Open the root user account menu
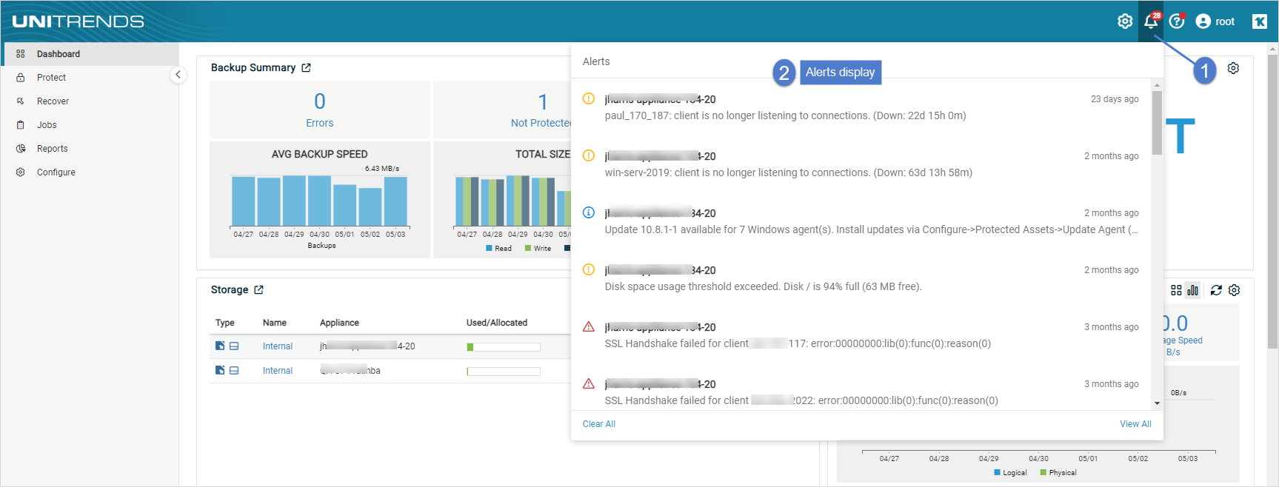Screen dimensions: 1279x487 pos(1215,21)
